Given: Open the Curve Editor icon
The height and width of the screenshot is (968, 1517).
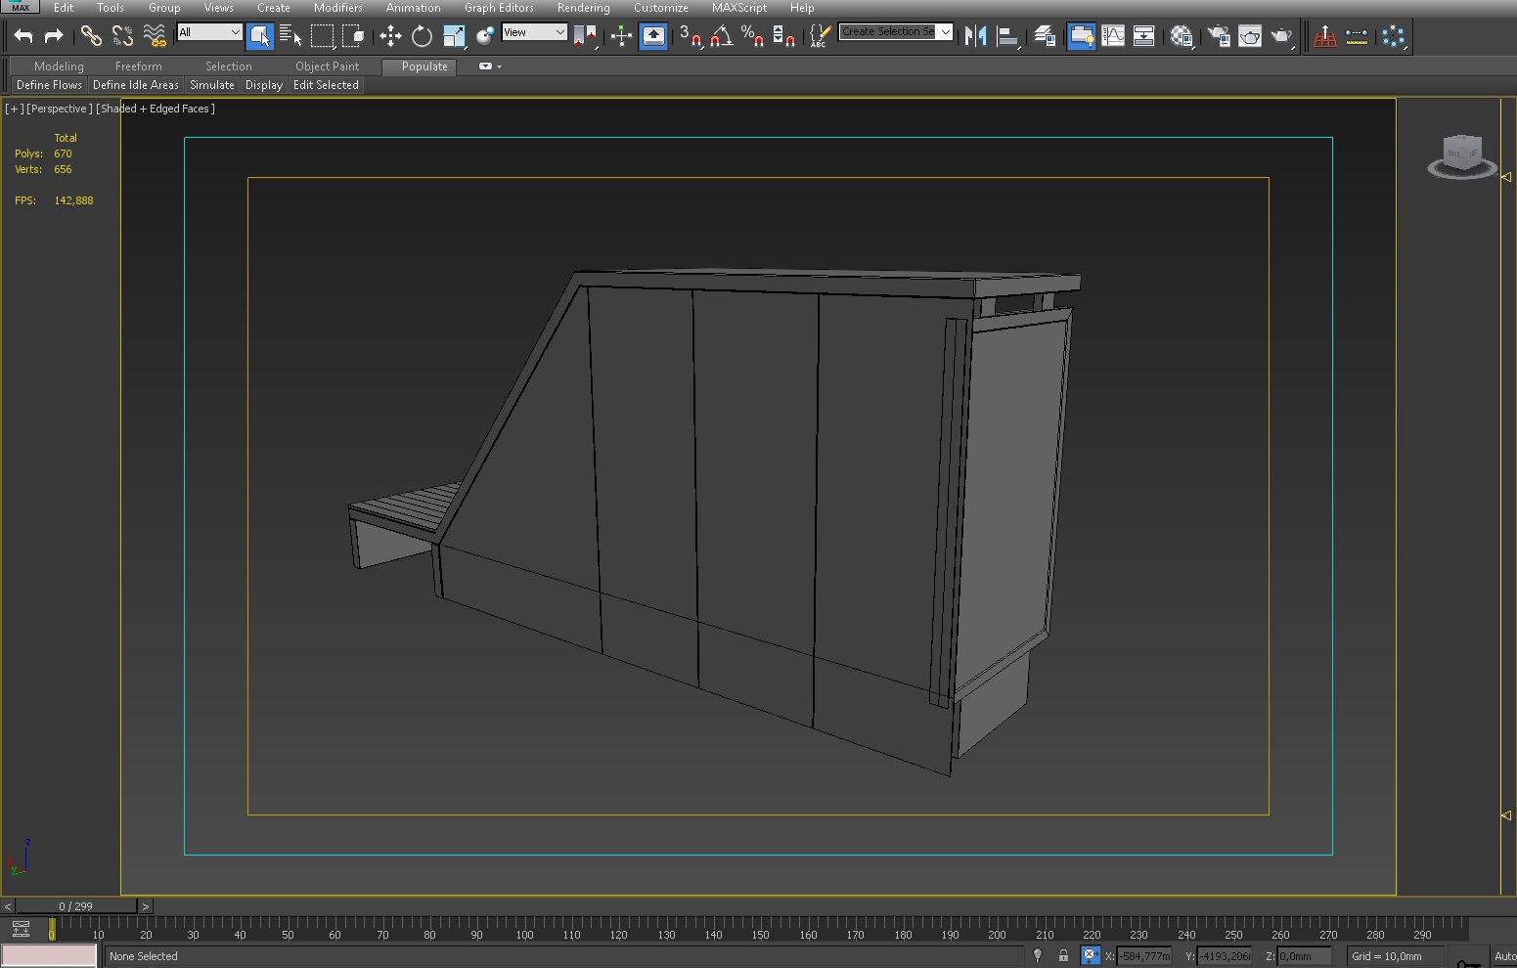Looking at the screenshot, I should point(1113,36).
